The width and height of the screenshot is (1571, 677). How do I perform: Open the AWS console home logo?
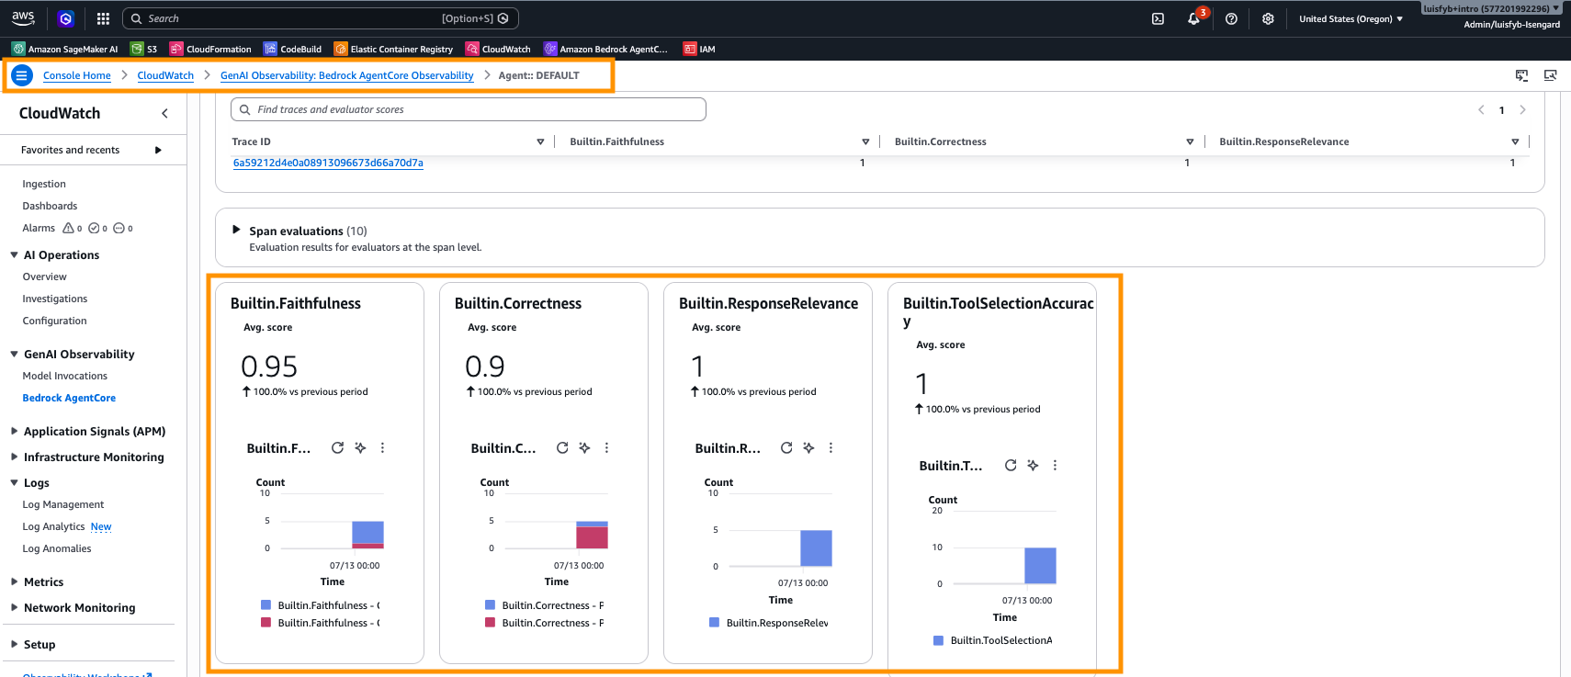23,17
